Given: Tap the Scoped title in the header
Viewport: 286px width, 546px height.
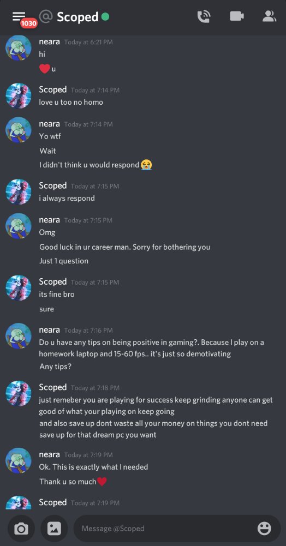Looking at the screenshot, I should click(78, 17).
